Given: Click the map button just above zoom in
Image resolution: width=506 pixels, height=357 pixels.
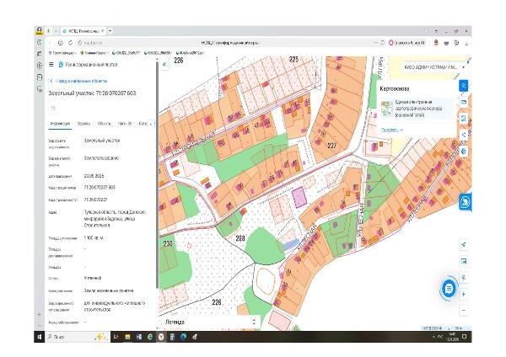Looking at the screenshot, I should coord(463,277).
